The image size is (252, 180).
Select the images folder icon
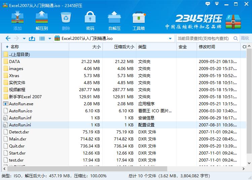[x=6, y=68]
